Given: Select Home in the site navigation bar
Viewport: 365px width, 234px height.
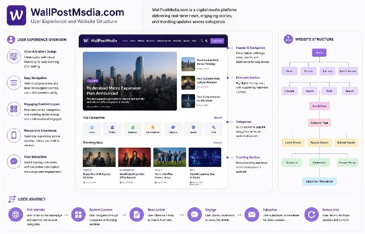Looking at the screenshot, I should tap(125, 41).
